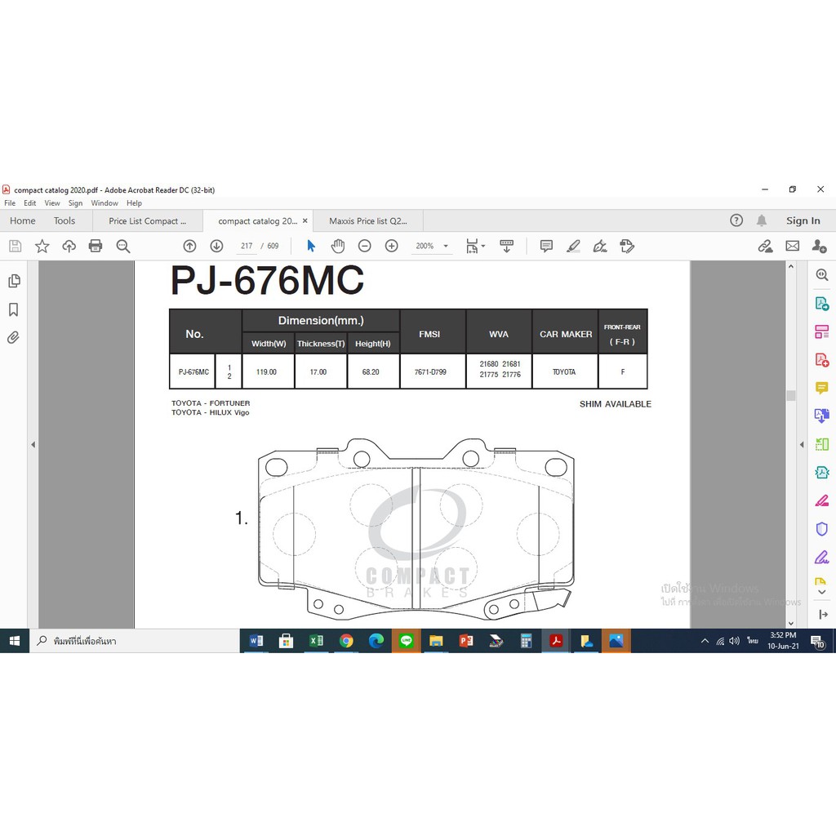Open the Protect shield tool icon

(x=821, y=528)
